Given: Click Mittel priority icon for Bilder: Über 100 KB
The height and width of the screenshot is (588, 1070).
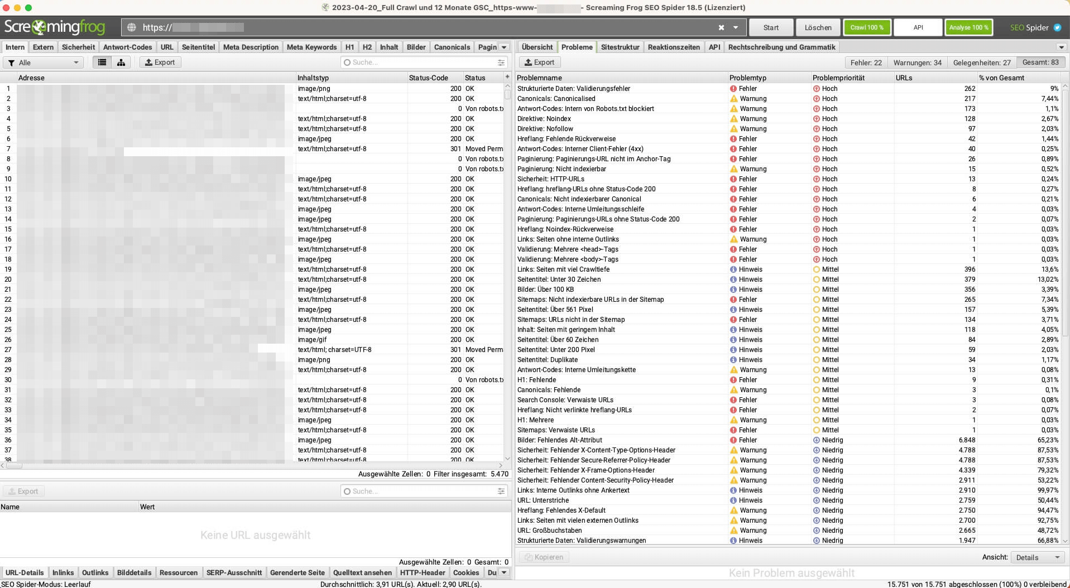Looking at the screenshot, I should (817, 290).
